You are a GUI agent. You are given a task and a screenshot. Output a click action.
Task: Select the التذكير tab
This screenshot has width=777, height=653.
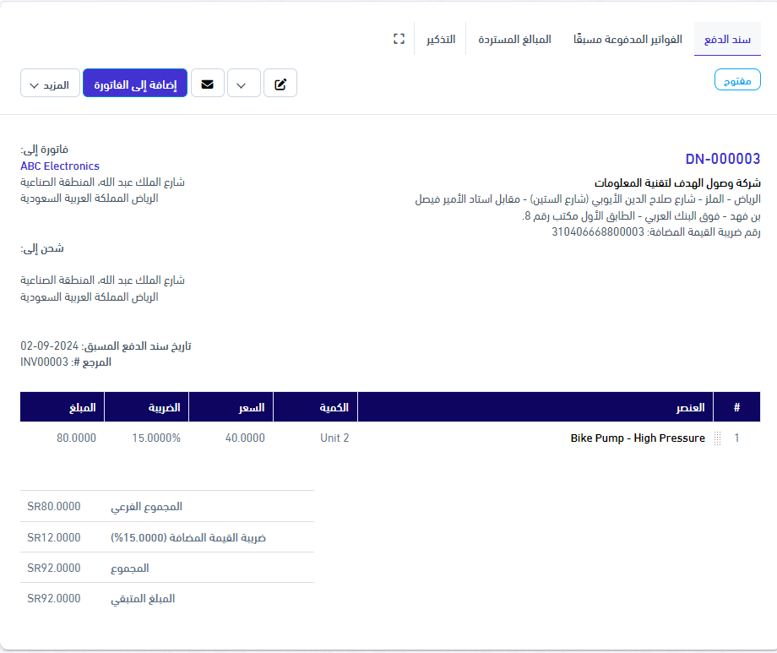point(440,40)
